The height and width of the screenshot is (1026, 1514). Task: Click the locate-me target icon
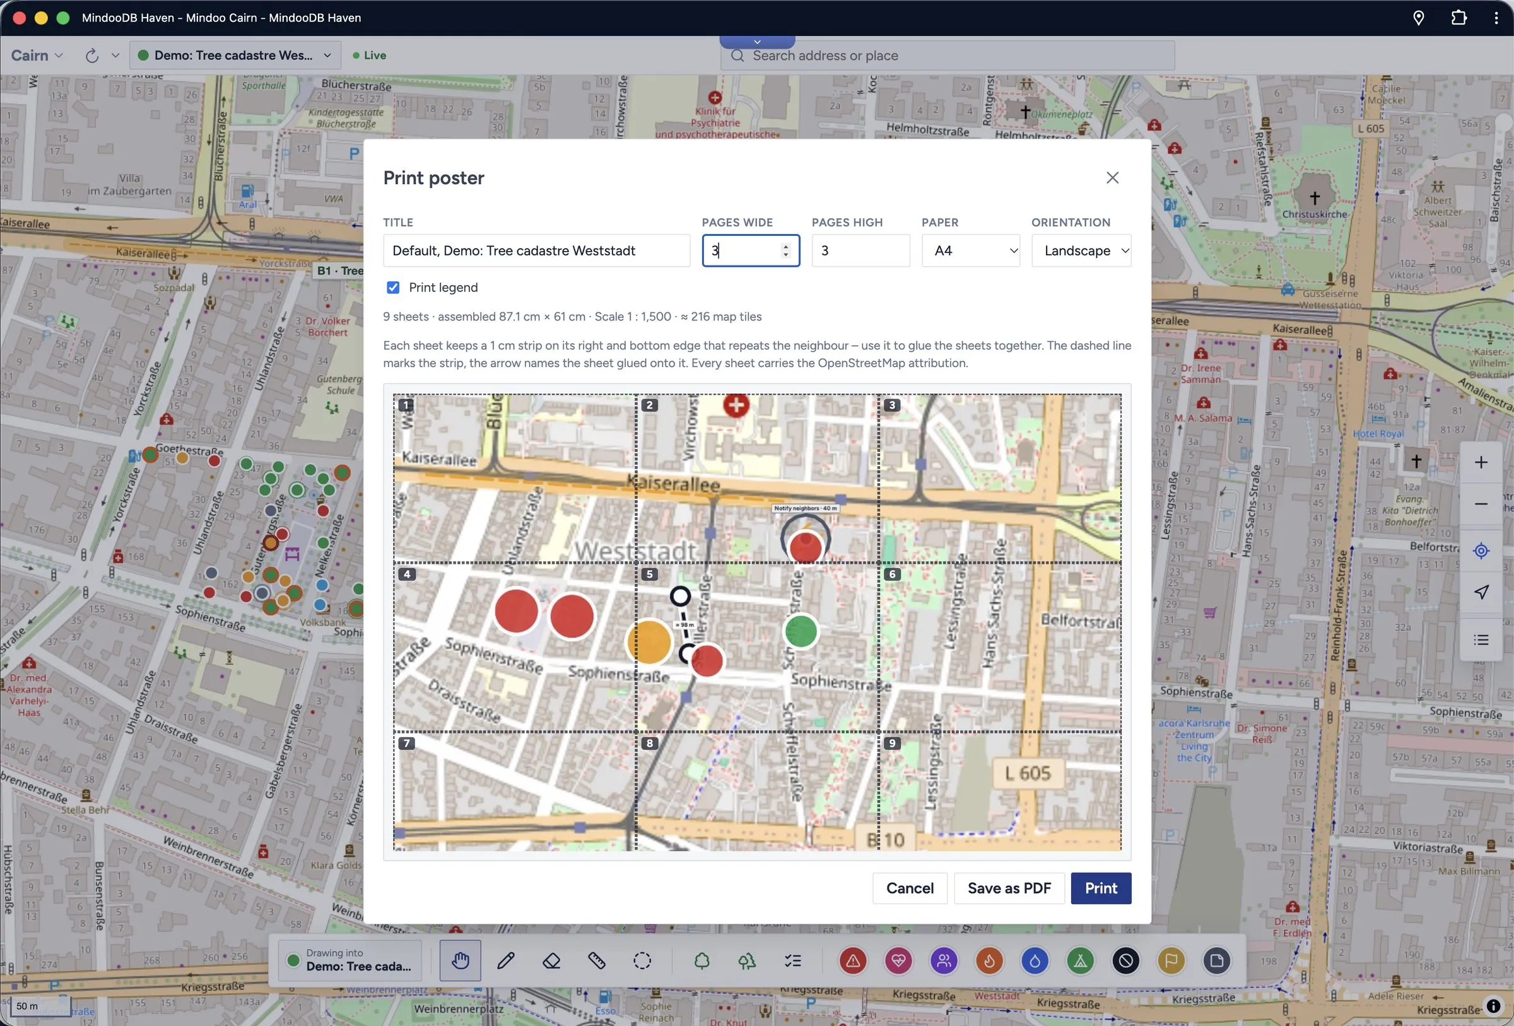[x=1481, y=551]
